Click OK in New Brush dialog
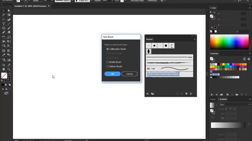The image size is (252, 141). coord(113,74)
